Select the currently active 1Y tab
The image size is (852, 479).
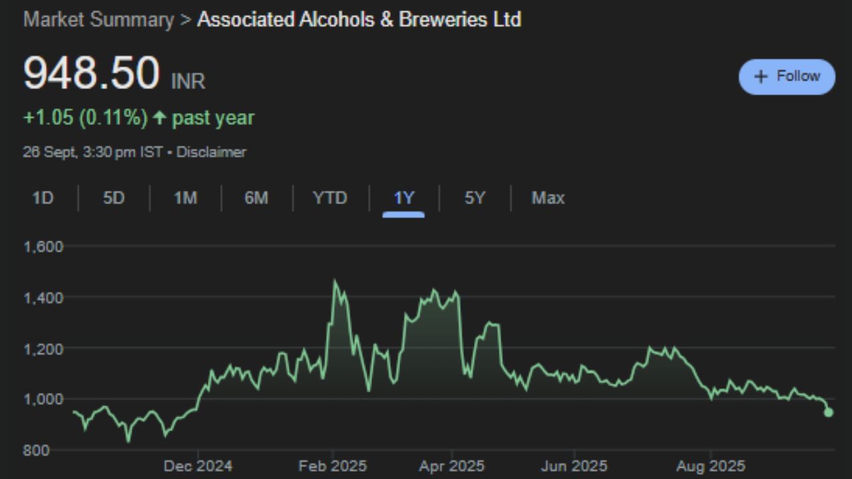(403, 198)
